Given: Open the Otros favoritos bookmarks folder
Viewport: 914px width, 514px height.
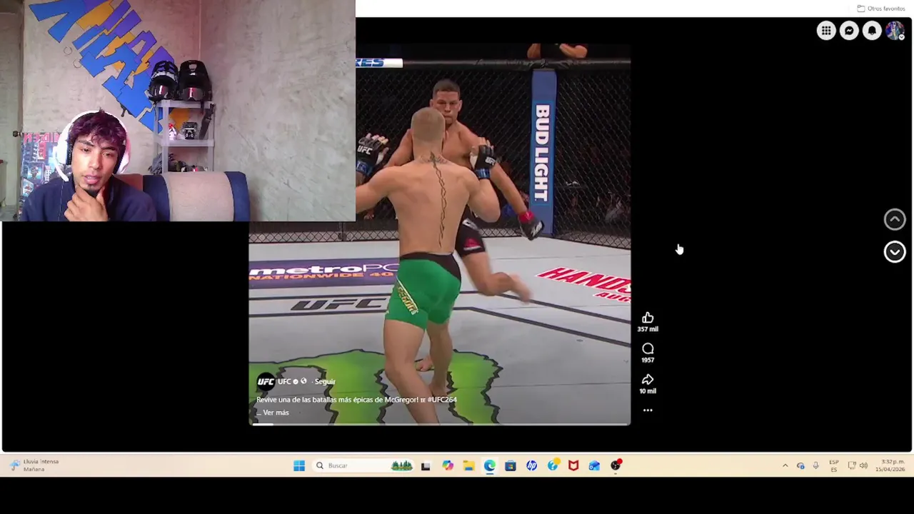Looking at the screenshot, I should 881,9.
